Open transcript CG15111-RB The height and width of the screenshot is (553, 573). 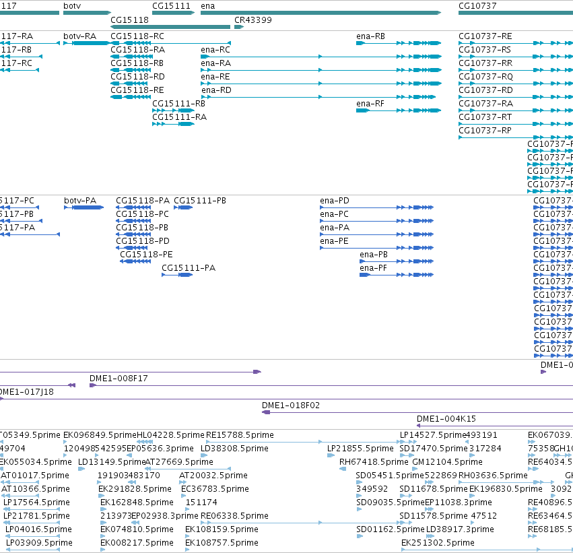point(178,104)
